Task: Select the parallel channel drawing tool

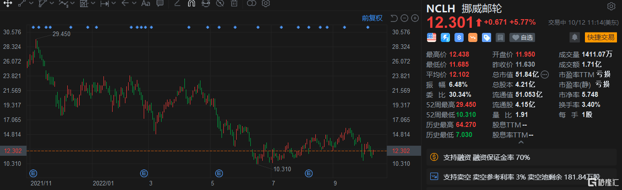Action: (x=43, y=4)
